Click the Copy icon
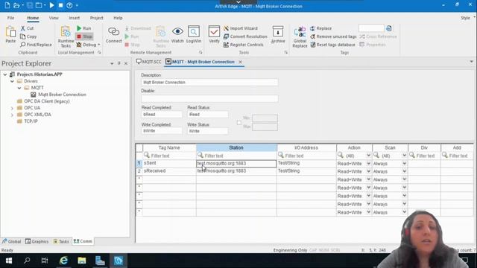Viewport: 477px width, 268px height. coord(23,36)
